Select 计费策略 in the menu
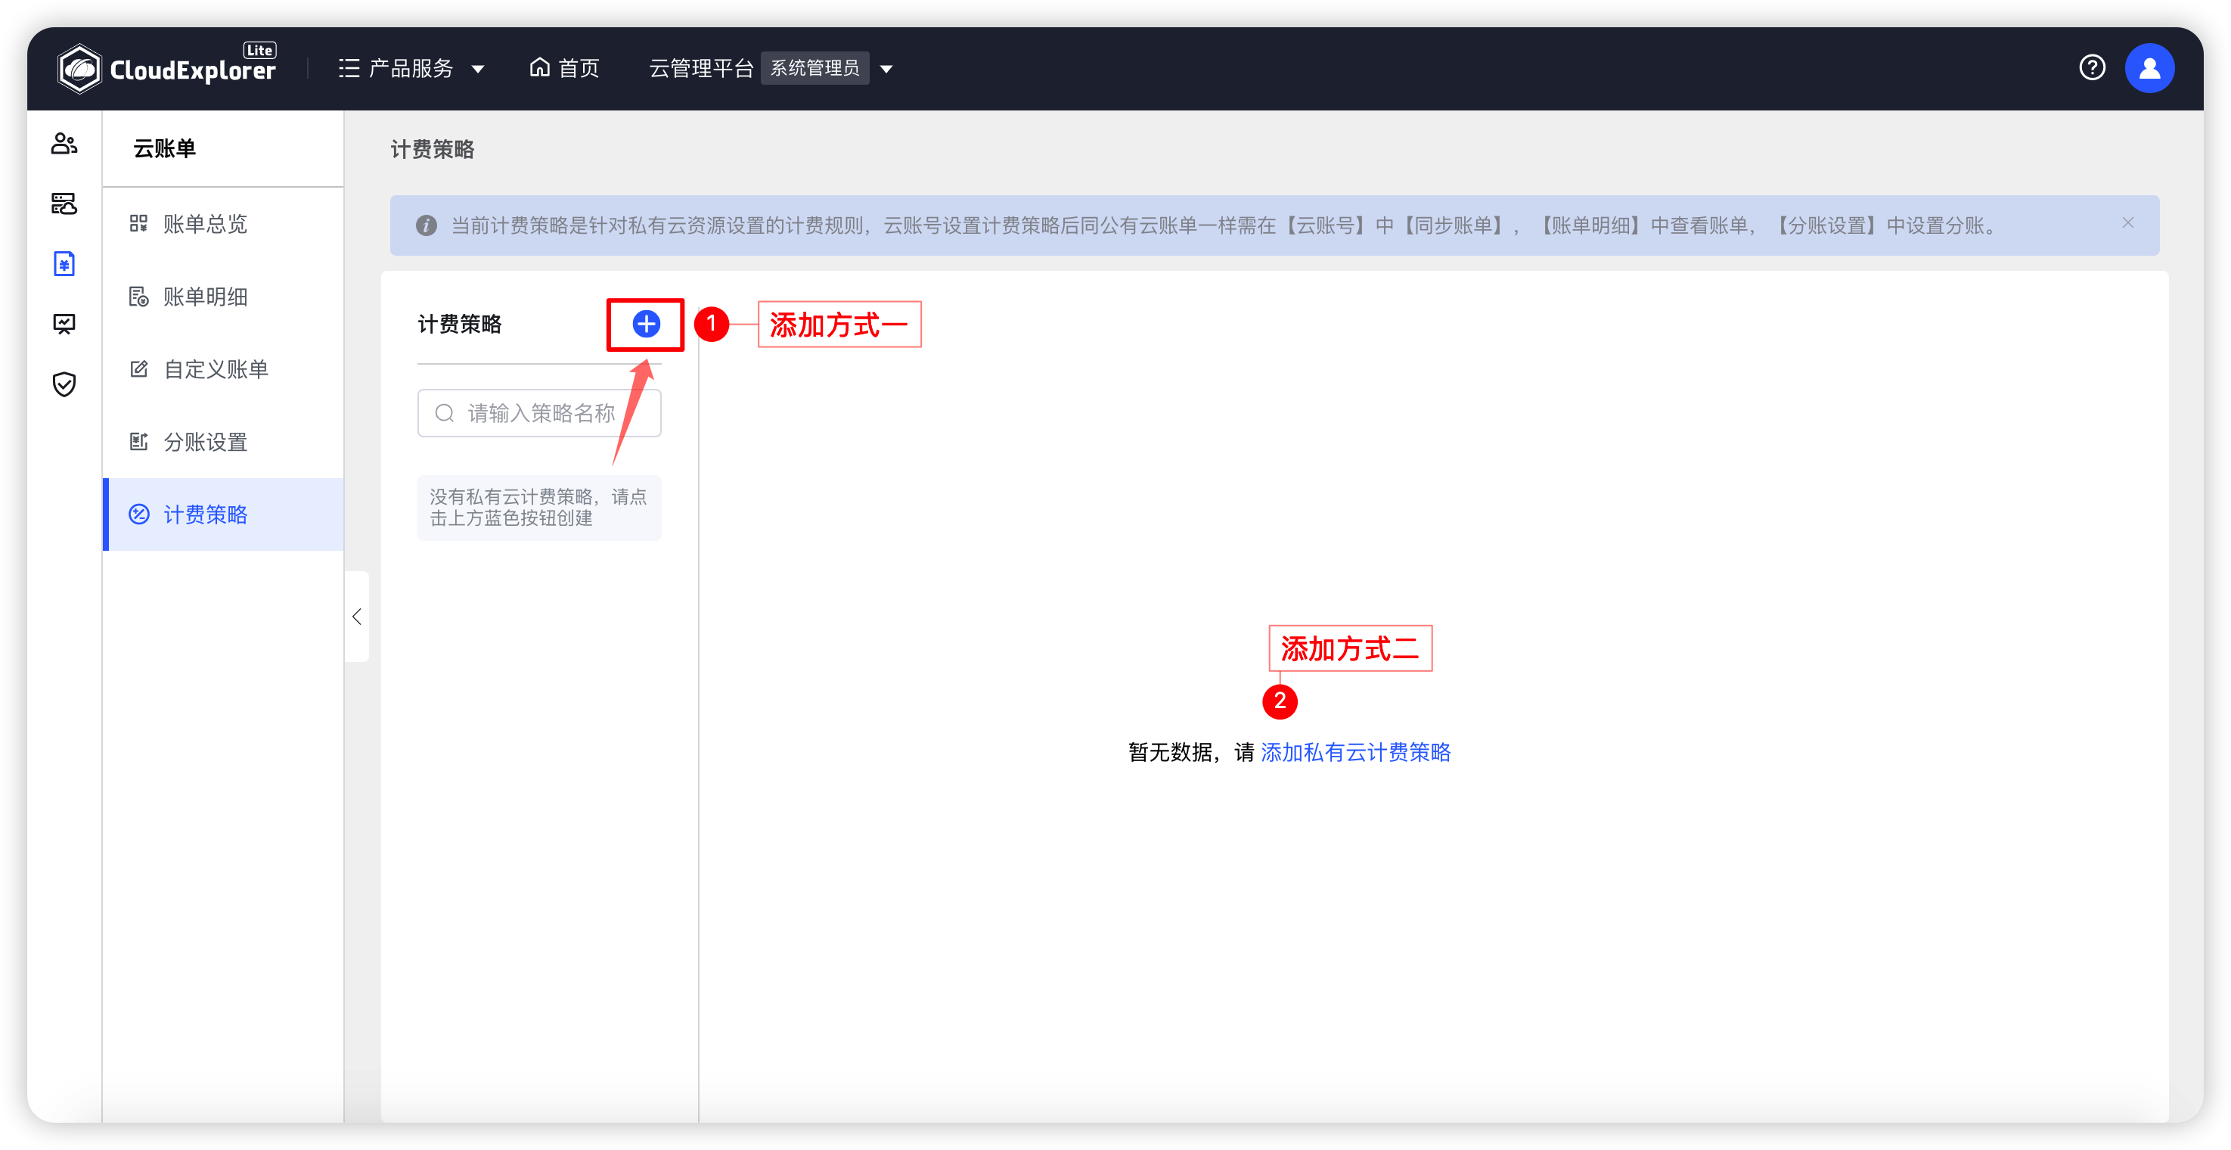 pos(223,514)
